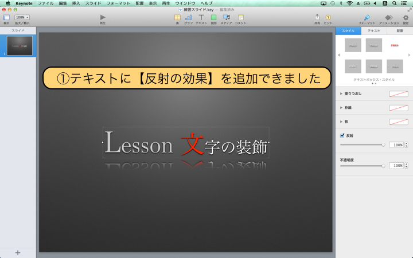
Task: Click the reflection 100% value field
Action: (x=396, y=145)
